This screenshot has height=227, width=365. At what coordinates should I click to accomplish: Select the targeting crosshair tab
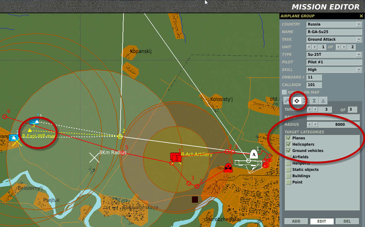(x=296, y=101)
